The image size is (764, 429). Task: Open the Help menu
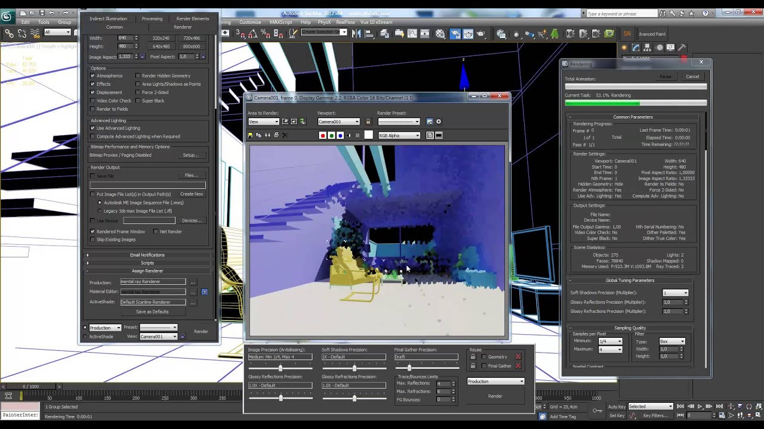click(x=306, y=22)
